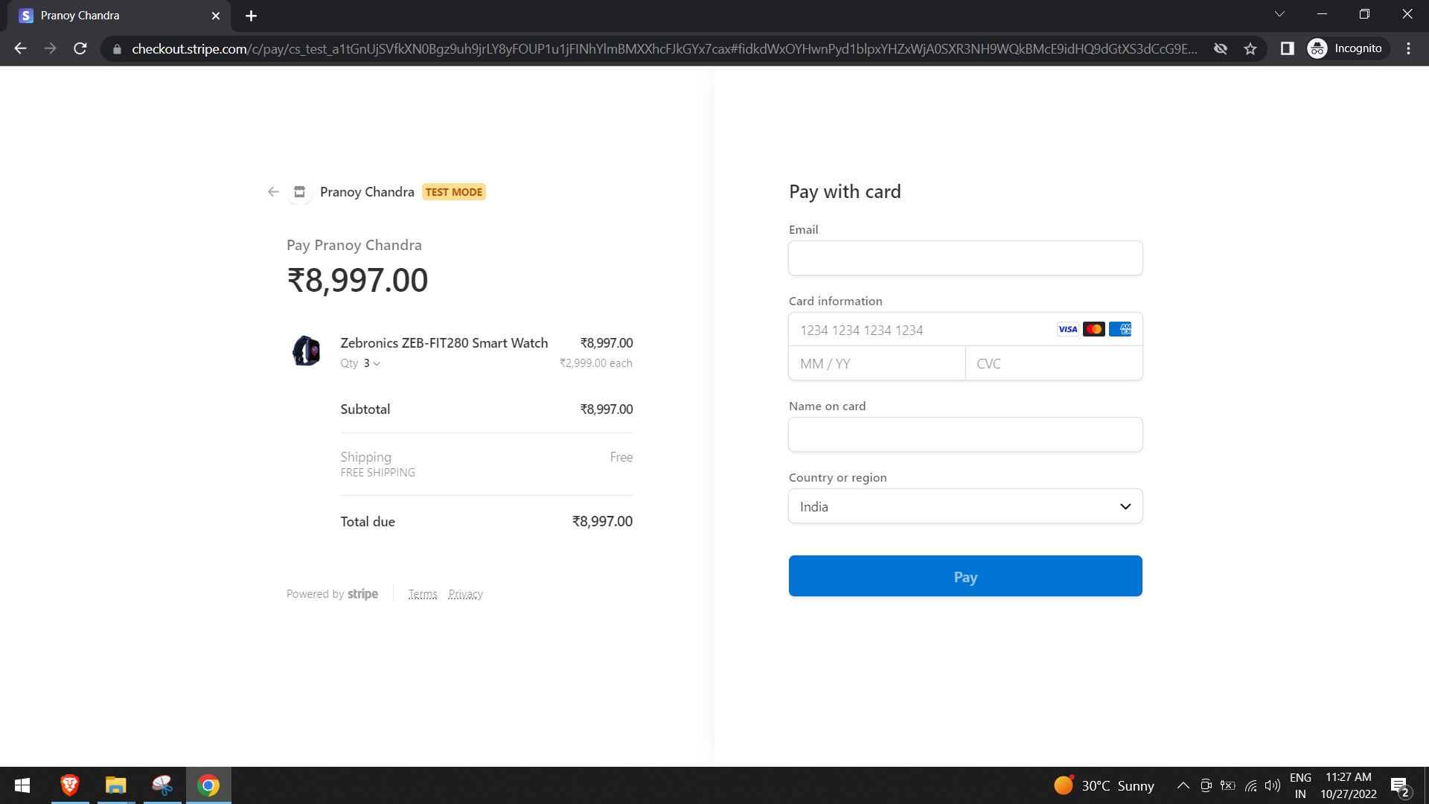
Task: Open Chrome's three-dot menu
Action: 1407,48
